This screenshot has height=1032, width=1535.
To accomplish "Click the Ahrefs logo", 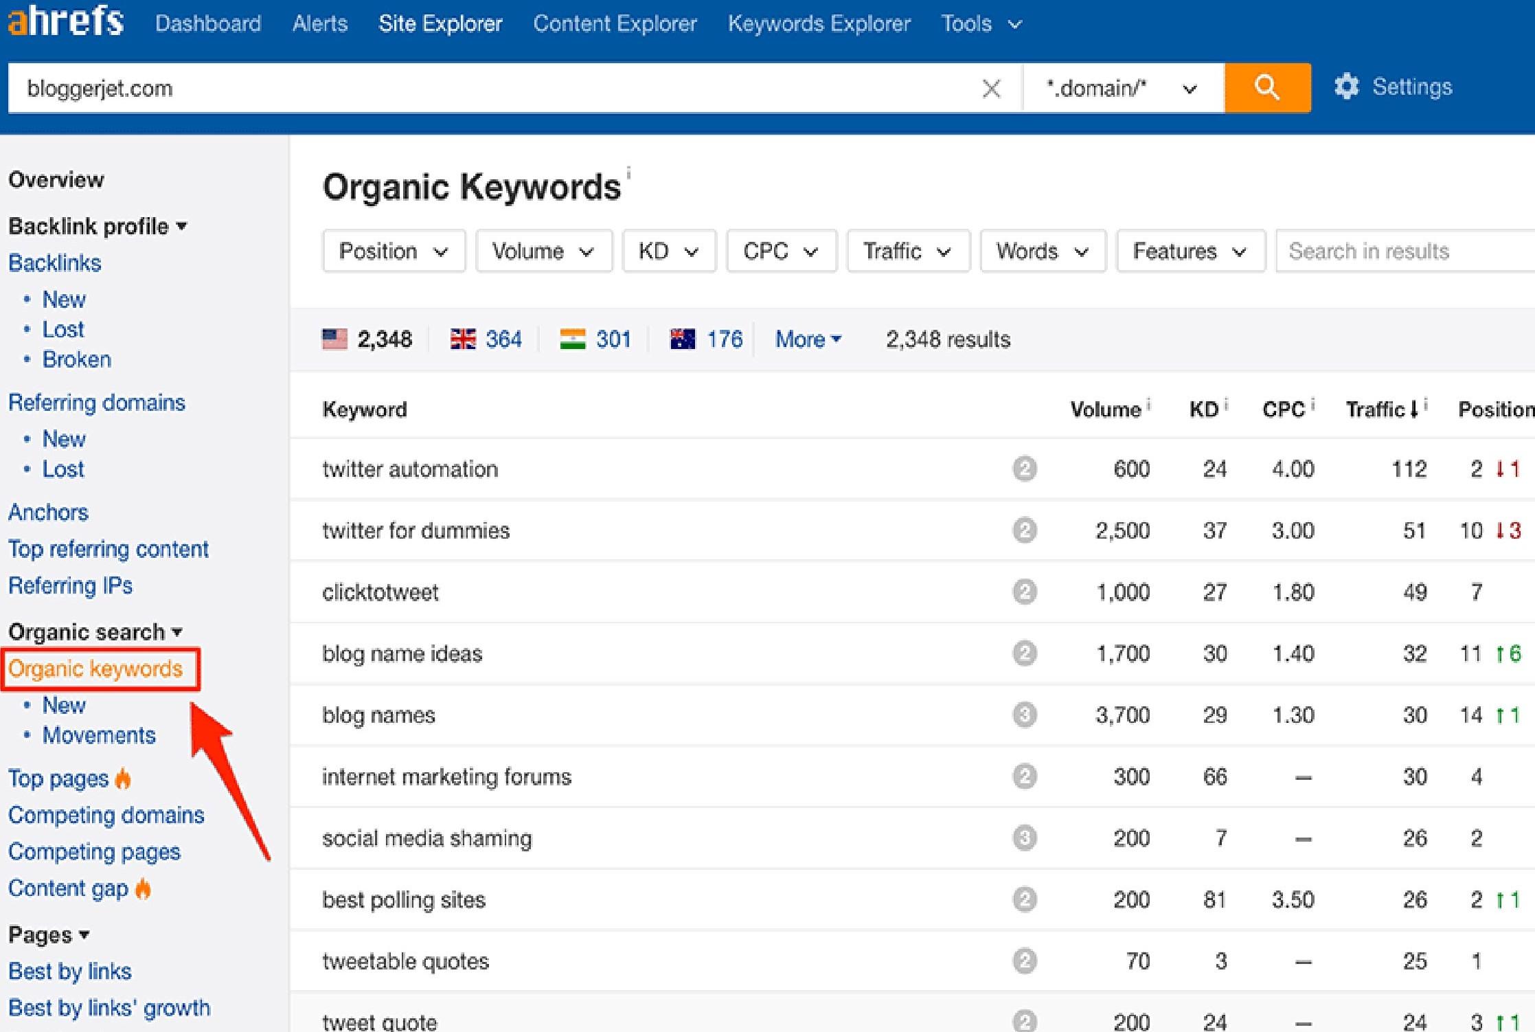I will (x=65, y=22).
